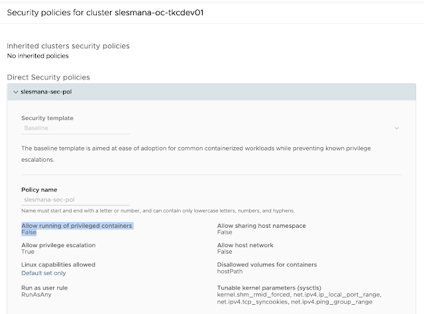Click the Security template dropdown arrow
Viewport: 424px width, 314px height.
click(397, 127)
